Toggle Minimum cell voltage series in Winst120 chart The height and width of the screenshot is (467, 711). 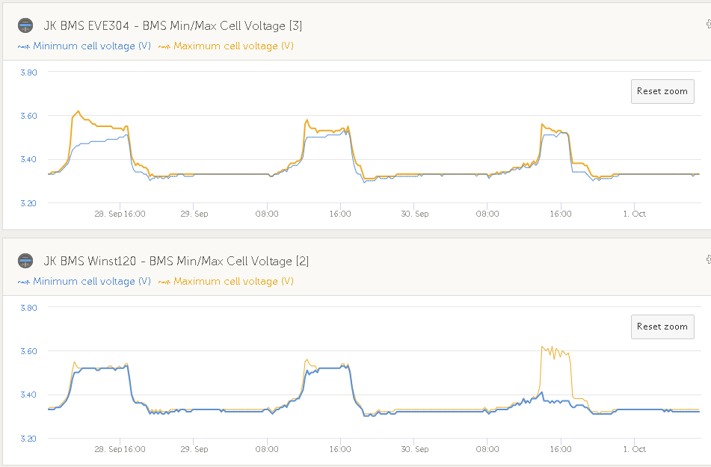92,282
